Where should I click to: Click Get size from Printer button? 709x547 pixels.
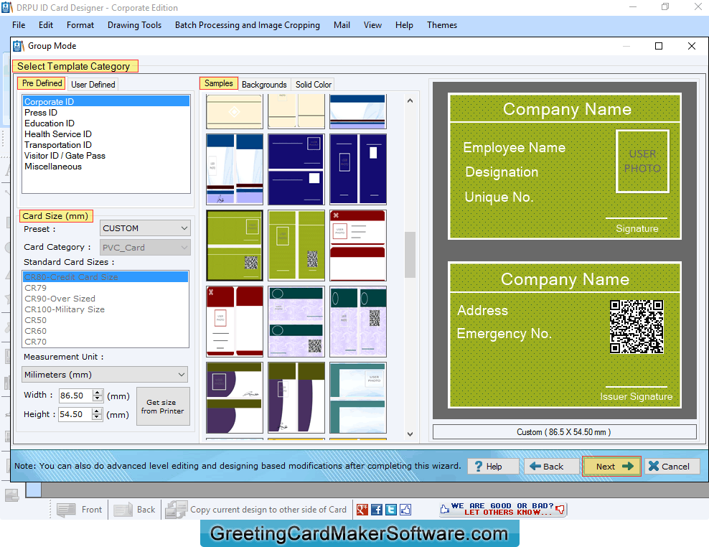(x=163, y=406)
